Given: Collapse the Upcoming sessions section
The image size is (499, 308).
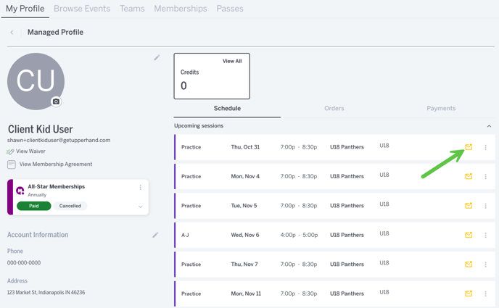Looking at the screenshot, I should pyautogui.click(x=489, y=126).
